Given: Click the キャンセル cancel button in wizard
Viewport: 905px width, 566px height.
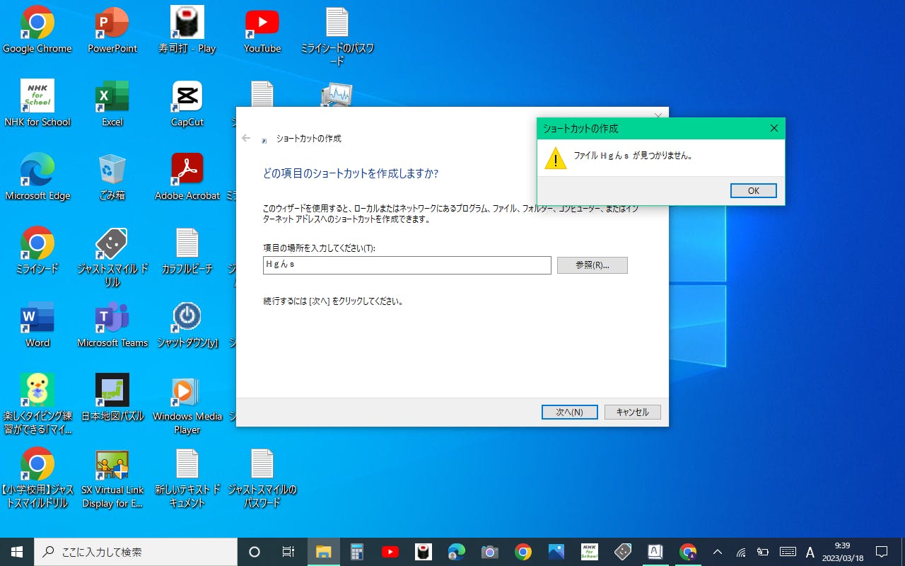Looking at the screenshot, I should [x=632, y=412].
